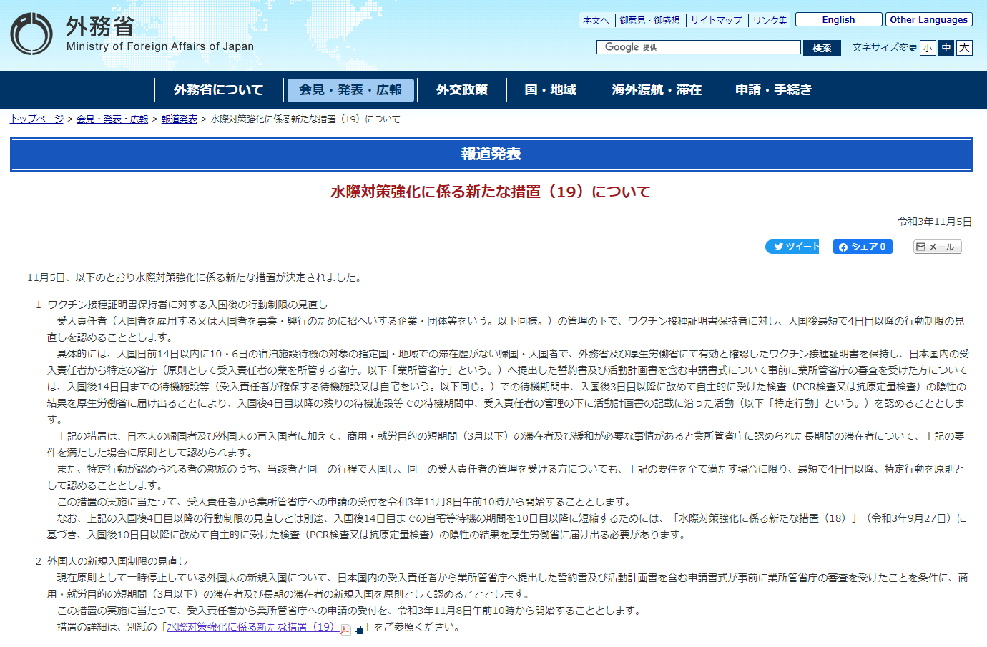Keep font size at 中
The width and height of the screenshot is (987, 647).
[x=946, y=47]
